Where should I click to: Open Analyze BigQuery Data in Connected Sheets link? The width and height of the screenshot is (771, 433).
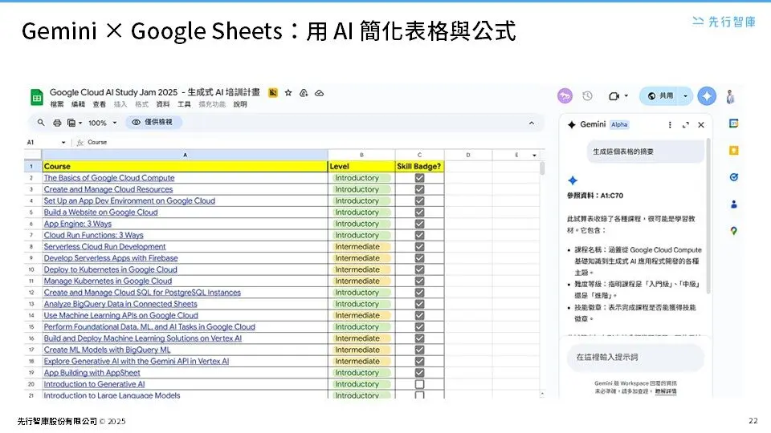(120, 303)
